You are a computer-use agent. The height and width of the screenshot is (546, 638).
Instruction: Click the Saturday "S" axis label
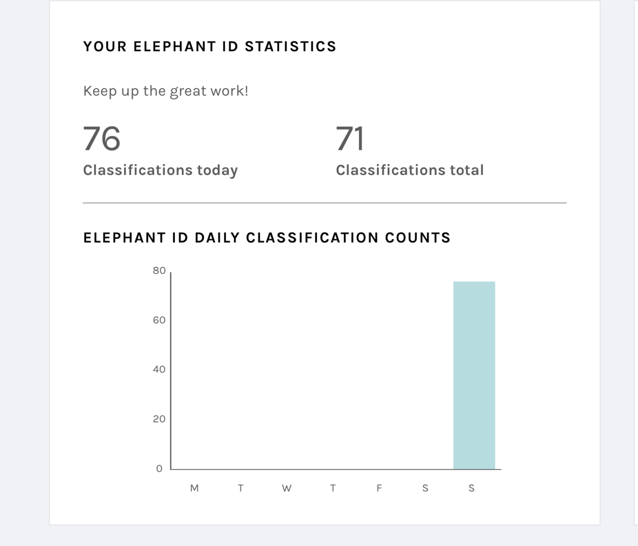[425, 488]
